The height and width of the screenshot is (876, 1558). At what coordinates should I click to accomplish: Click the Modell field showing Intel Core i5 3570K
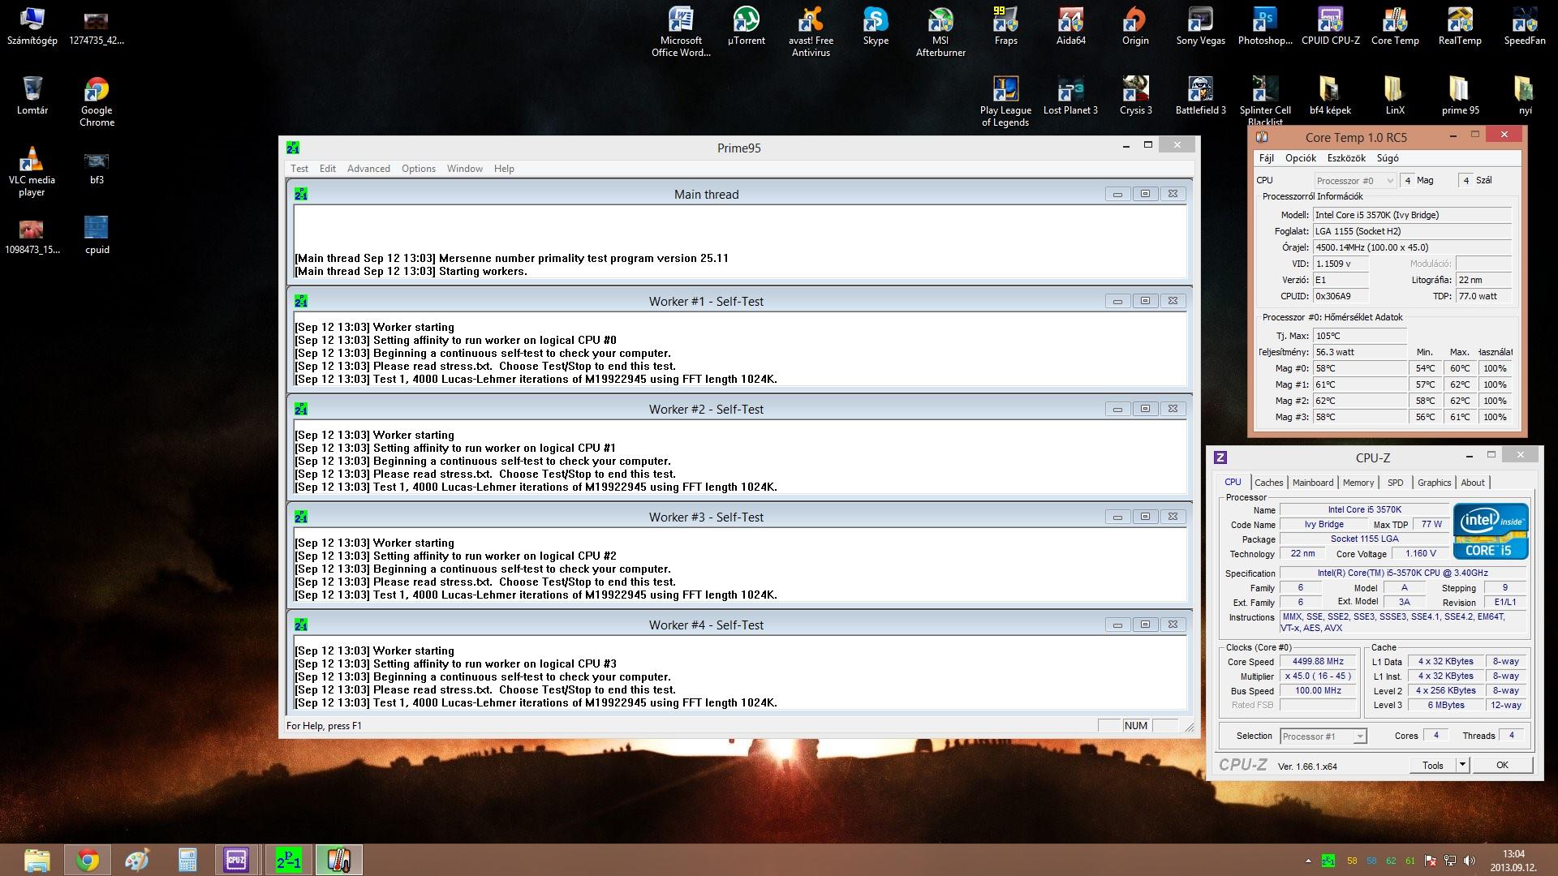1412,215
